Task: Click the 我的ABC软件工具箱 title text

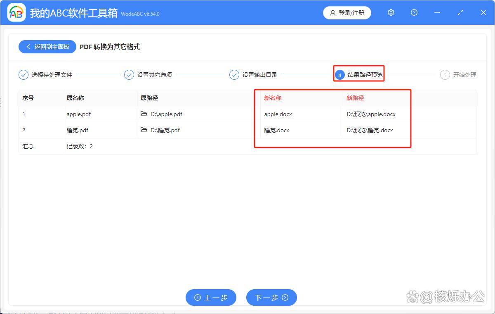Action: point(74,13)
